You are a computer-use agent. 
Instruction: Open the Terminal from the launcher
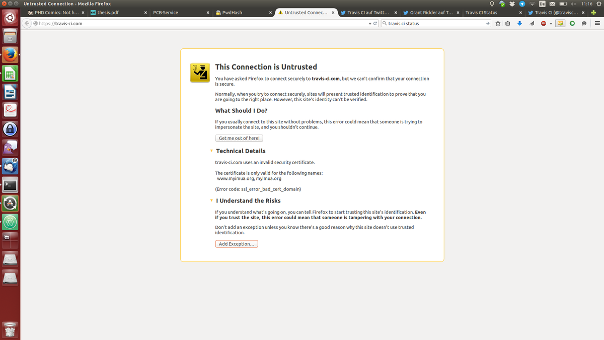[10, 185]
